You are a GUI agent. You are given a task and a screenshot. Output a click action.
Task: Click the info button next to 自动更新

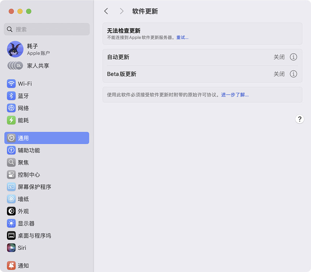tap(294, 57)
